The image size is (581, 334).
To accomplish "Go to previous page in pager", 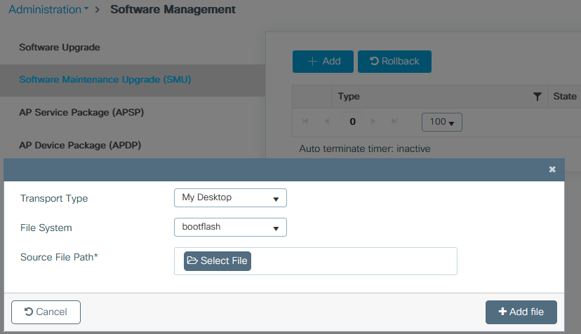I will click(x=327, y=121).
